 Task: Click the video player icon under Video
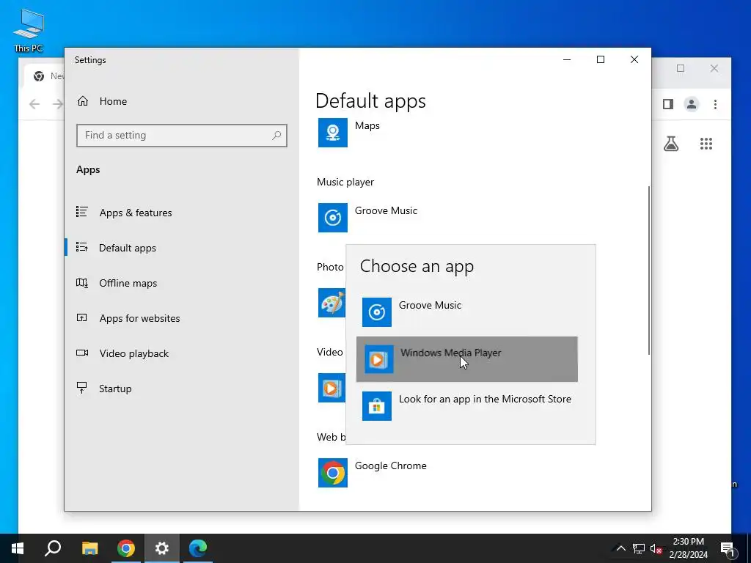332,388
